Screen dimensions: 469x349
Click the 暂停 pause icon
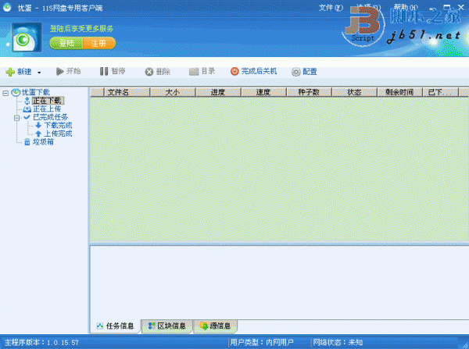pos(104,71)
